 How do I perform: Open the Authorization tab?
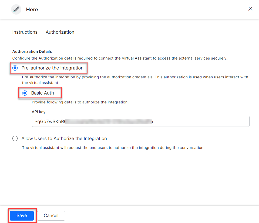(60, 32)
